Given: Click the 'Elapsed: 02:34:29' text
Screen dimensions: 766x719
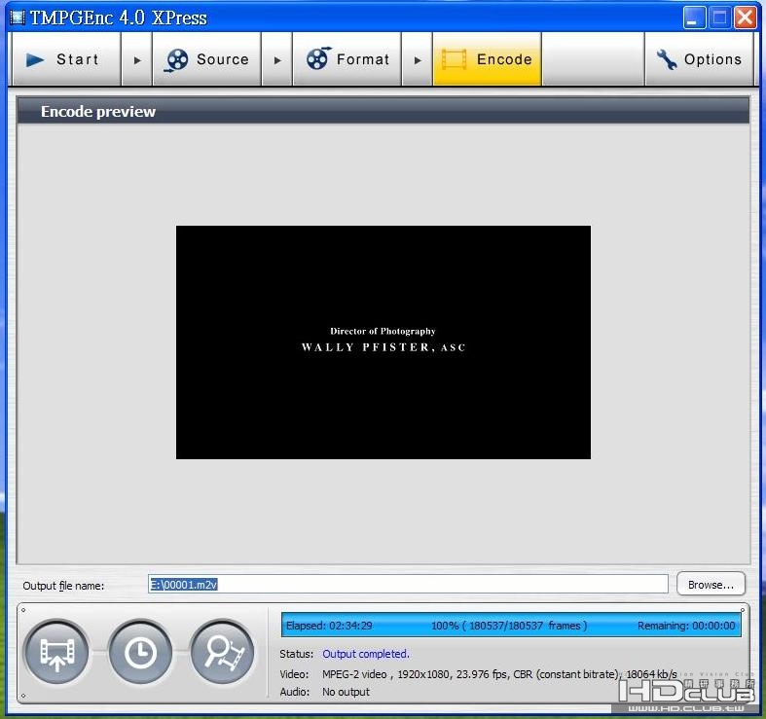Looking at the screenshot, I should tap(329, 626).
